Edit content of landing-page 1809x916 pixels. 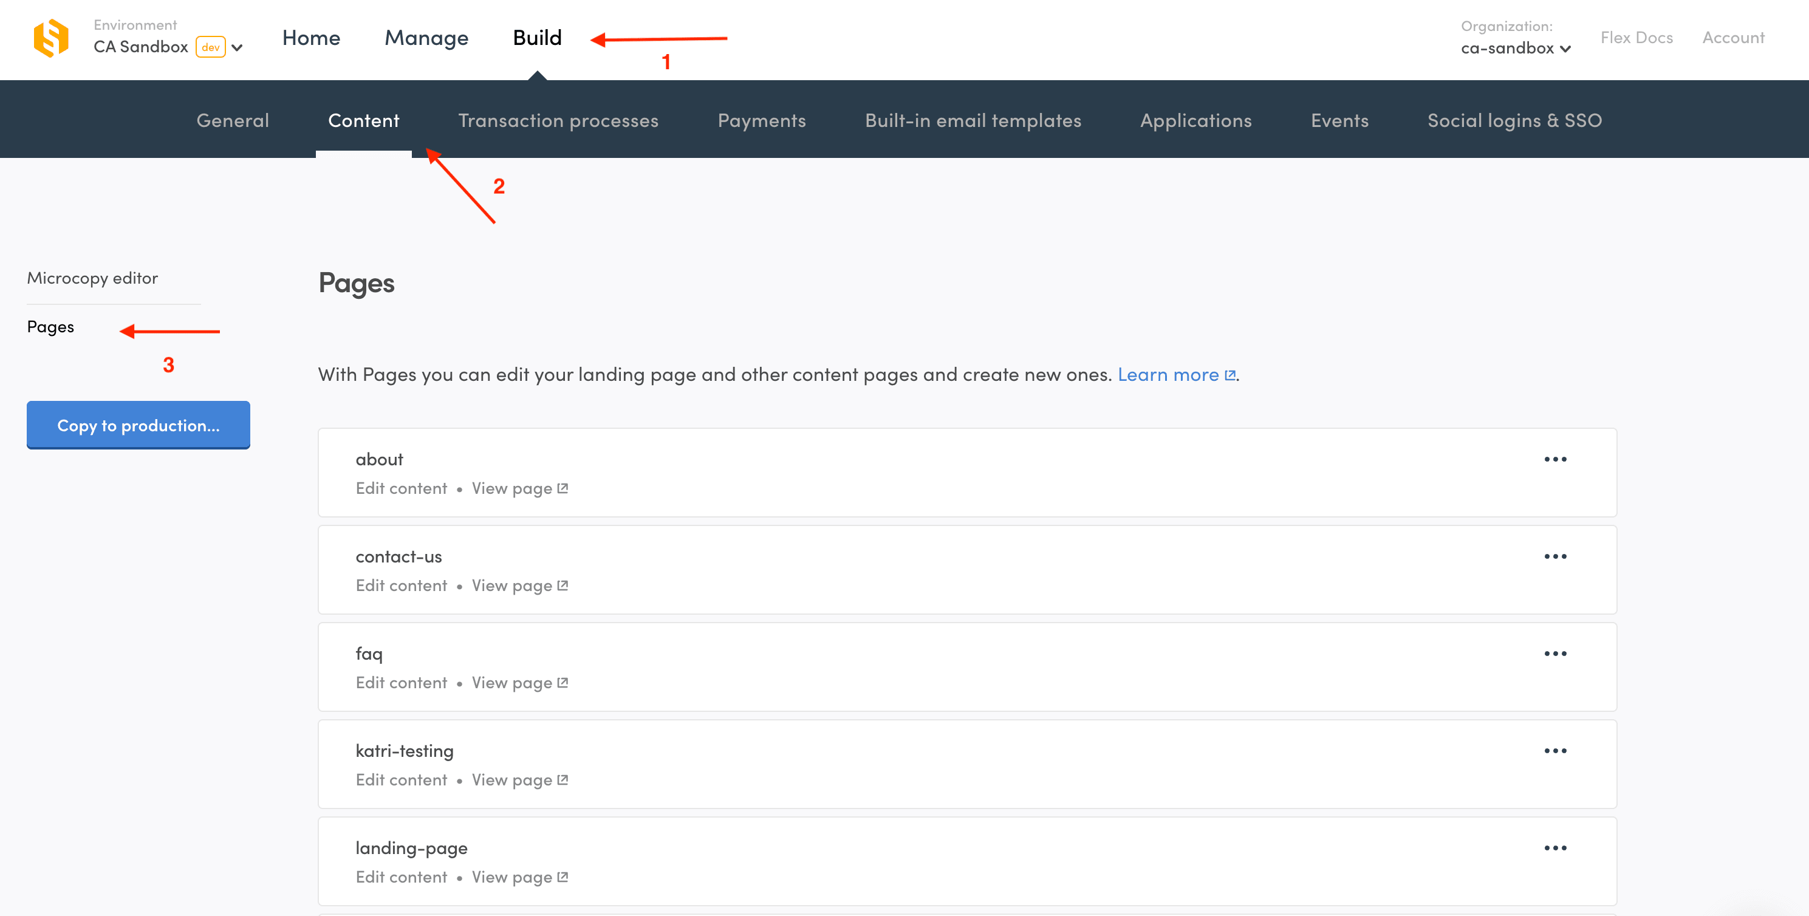401,877
